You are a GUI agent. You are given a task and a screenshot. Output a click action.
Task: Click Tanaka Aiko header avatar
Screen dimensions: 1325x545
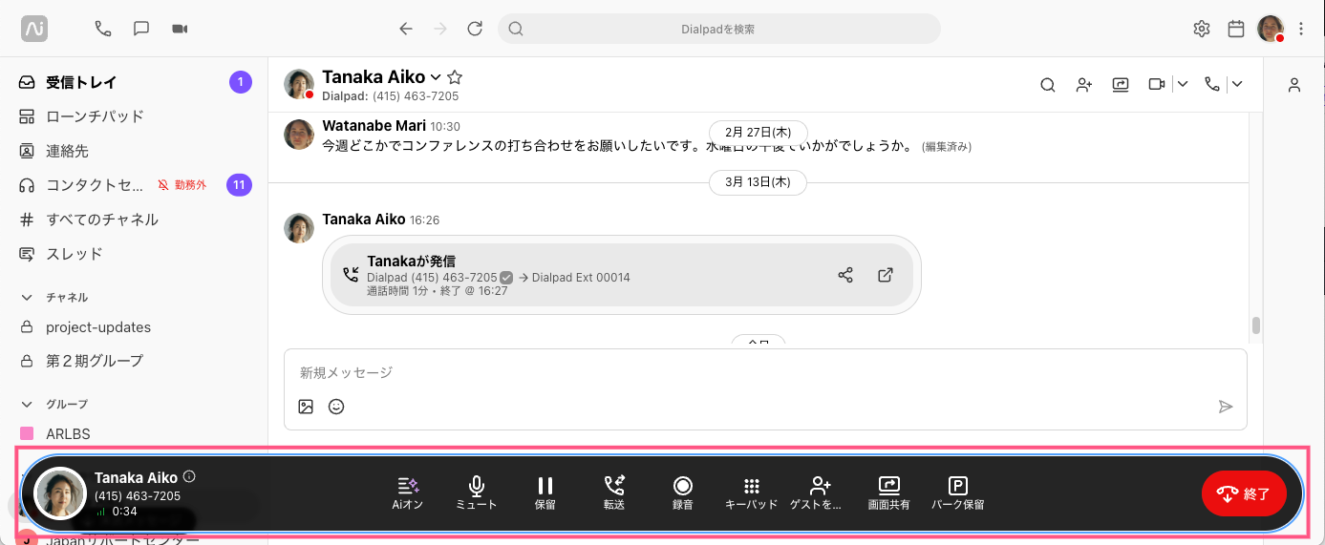[x=299, y=84]
